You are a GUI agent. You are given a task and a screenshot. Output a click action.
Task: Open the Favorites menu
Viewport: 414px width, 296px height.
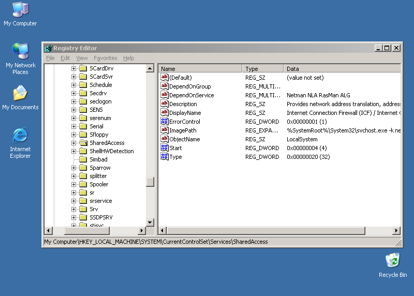coord(105,58)
